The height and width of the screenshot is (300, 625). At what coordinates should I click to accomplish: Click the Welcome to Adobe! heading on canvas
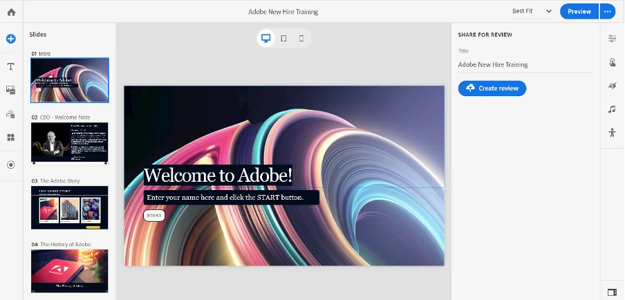point(218,176)
